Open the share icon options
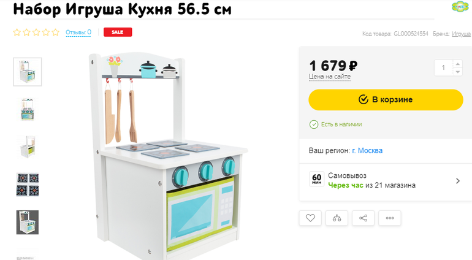The width and height of the screenshot is (472, 260). 363,218
